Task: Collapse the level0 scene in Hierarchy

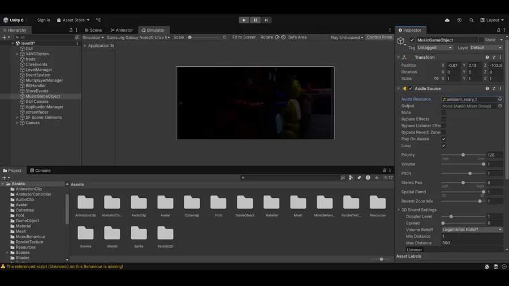Action: tap(12, 43)
